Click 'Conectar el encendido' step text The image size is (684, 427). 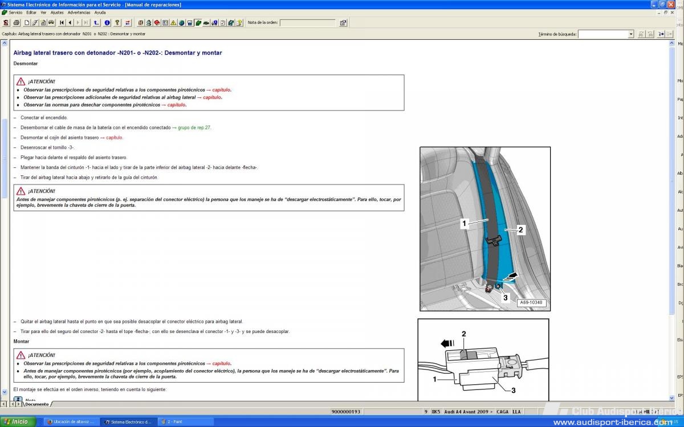(x=44, y=118)
